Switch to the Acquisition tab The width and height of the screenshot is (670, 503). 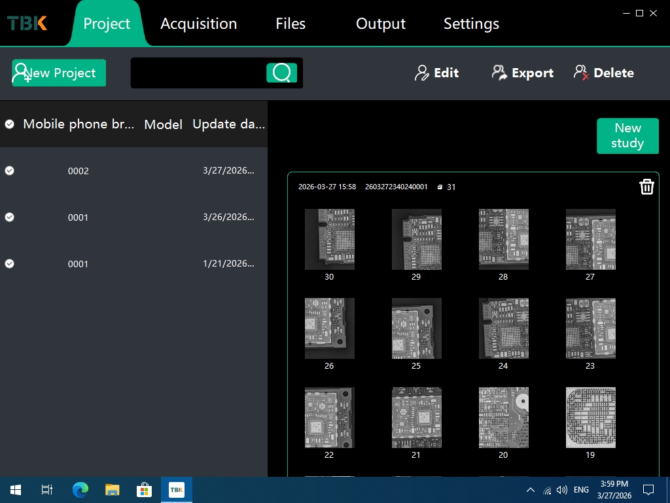[198, 24]
